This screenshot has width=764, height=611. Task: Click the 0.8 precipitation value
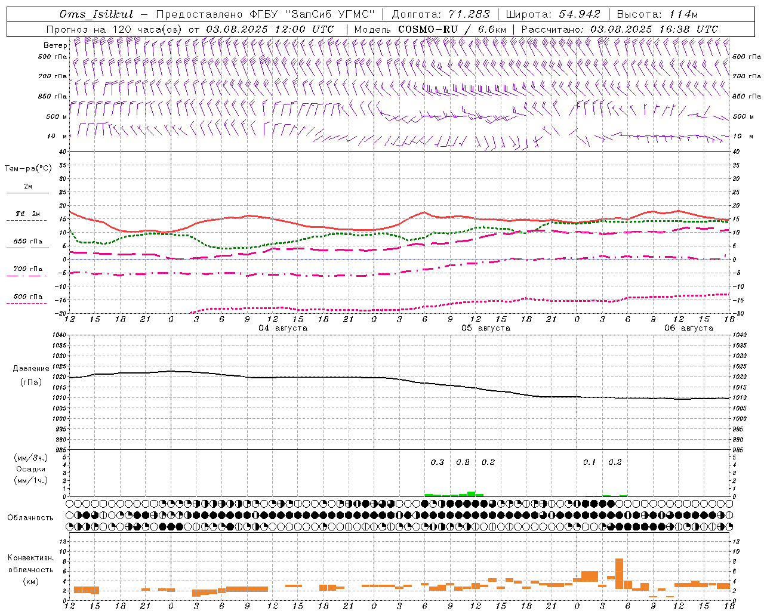point(463,462)
